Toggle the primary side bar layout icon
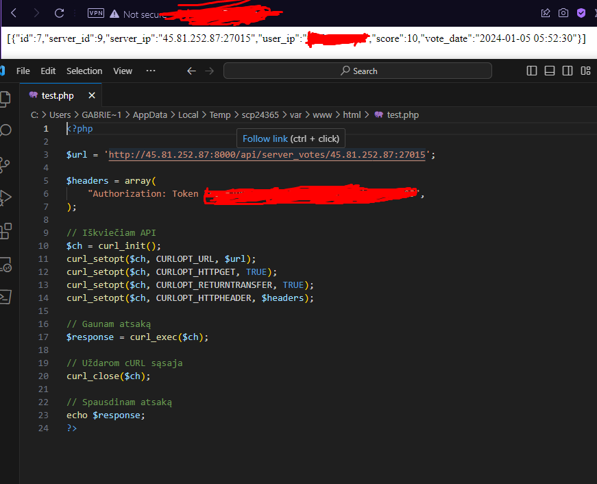Viewport: 597px width, 484px height. (x=532, y=71)
